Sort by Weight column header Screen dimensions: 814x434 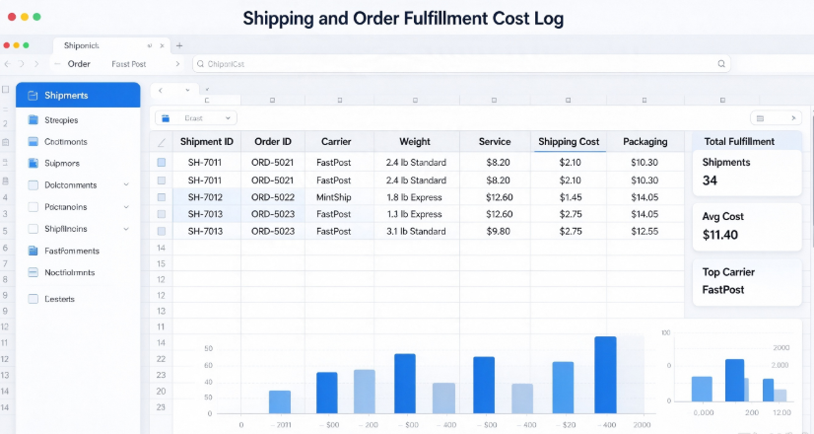415,141
